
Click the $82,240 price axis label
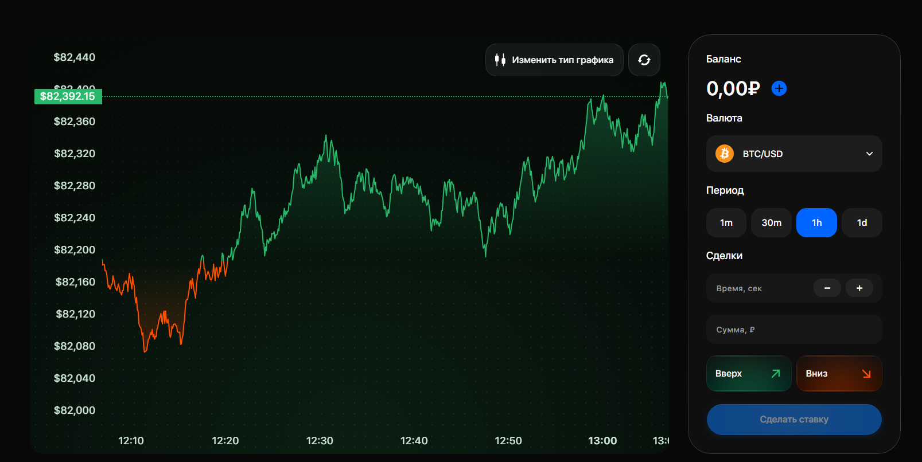[x=75, y=218]
